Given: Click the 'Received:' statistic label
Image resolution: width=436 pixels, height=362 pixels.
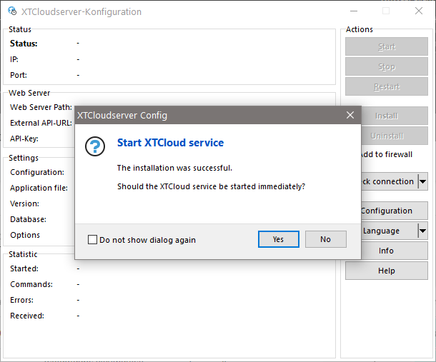Looking at the screenshot, I should [x=27, y=316].
